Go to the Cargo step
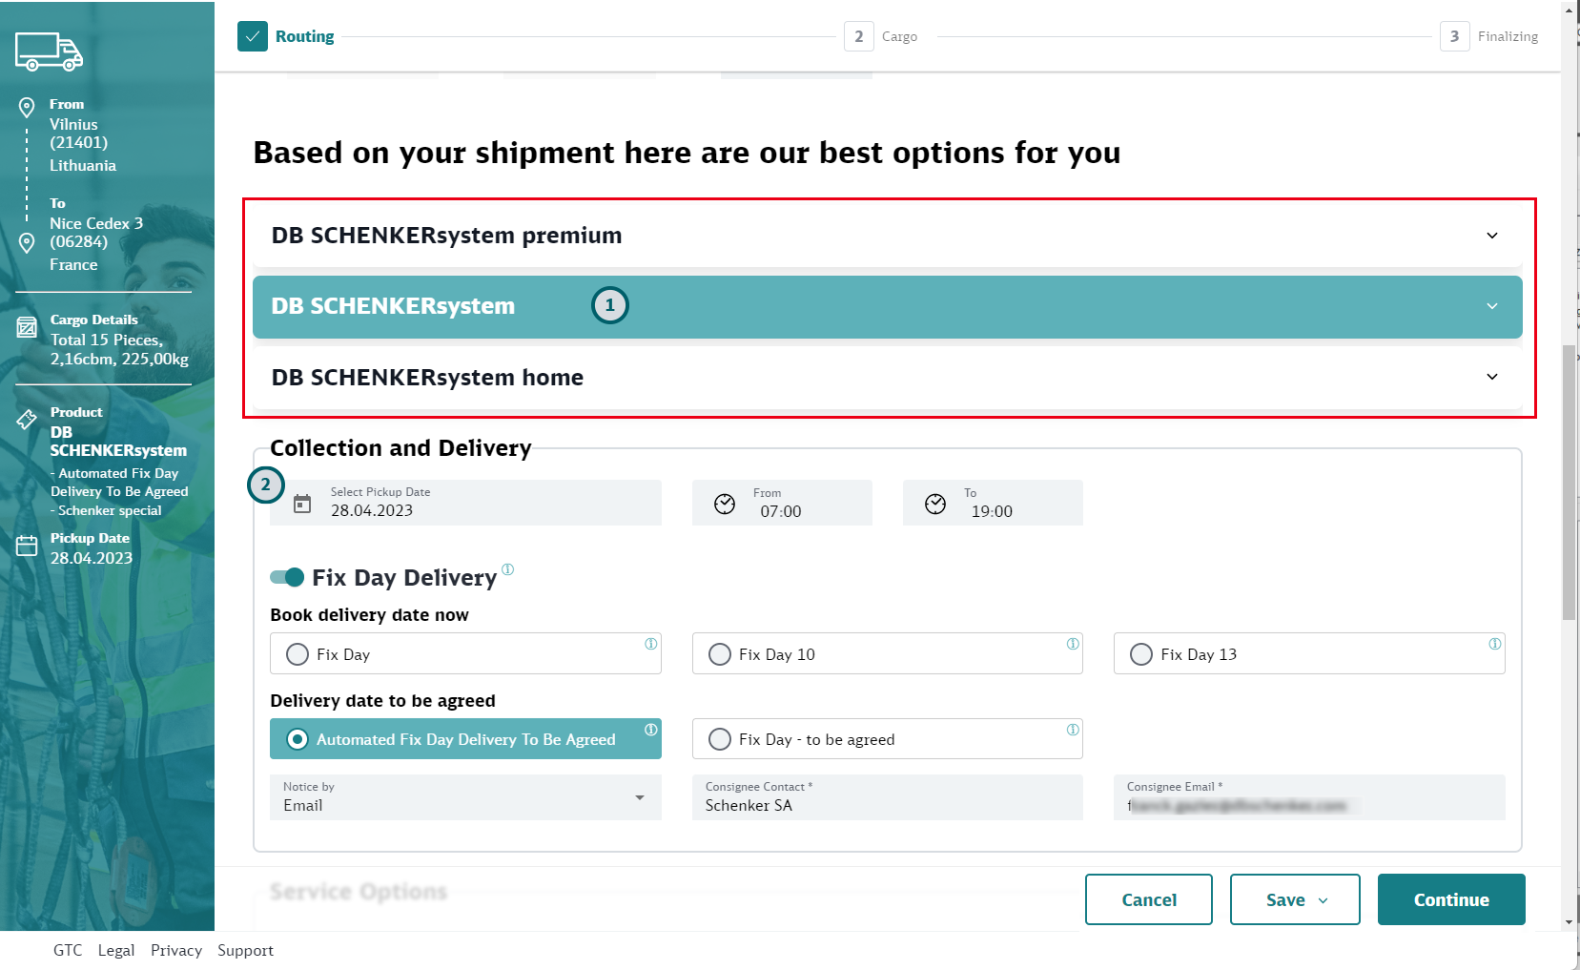 (881, 36)
